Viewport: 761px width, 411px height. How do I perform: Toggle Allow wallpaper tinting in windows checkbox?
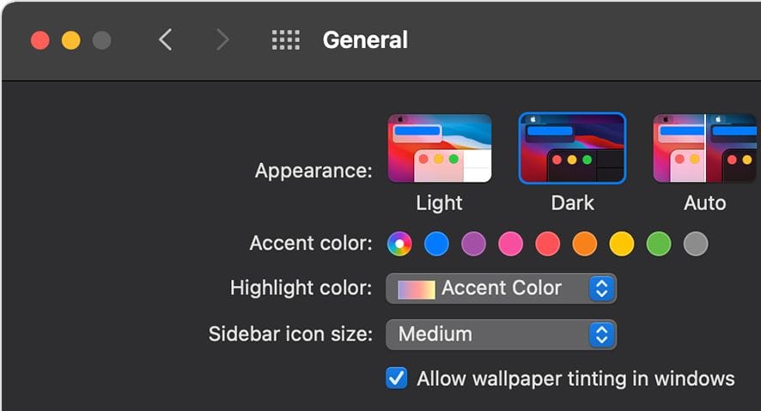tap(396, 378)
